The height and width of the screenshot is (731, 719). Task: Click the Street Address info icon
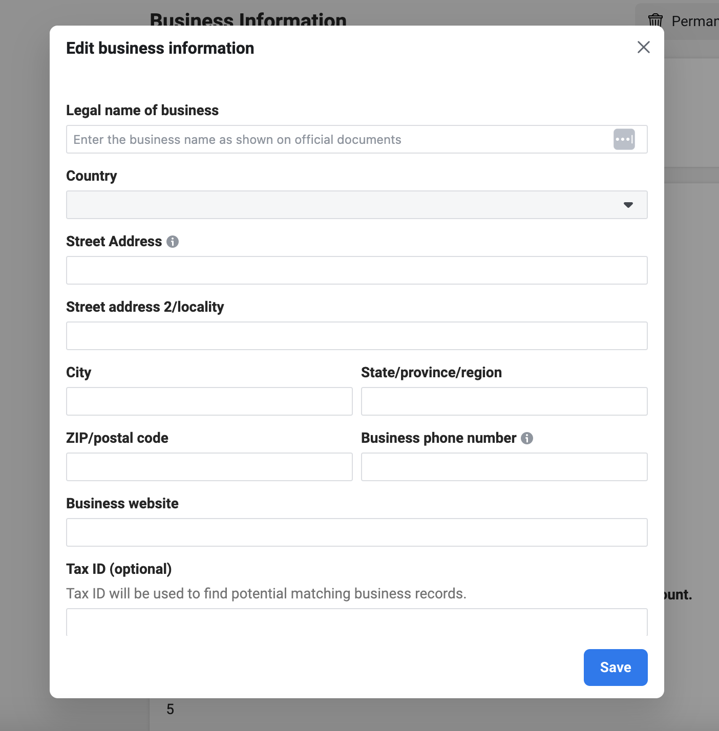[x=173, y=242]
